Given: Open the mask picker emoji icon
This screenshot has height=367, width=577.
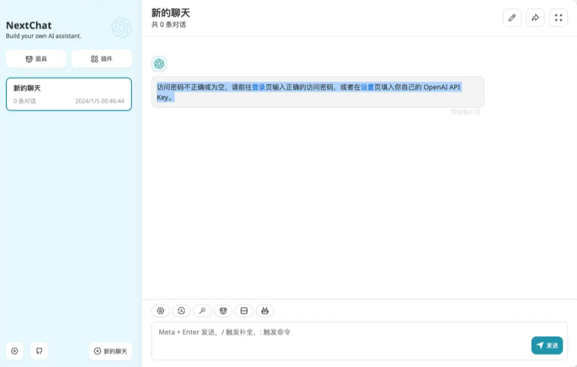Looking at the screenshot, I should [x=223, y=310].
